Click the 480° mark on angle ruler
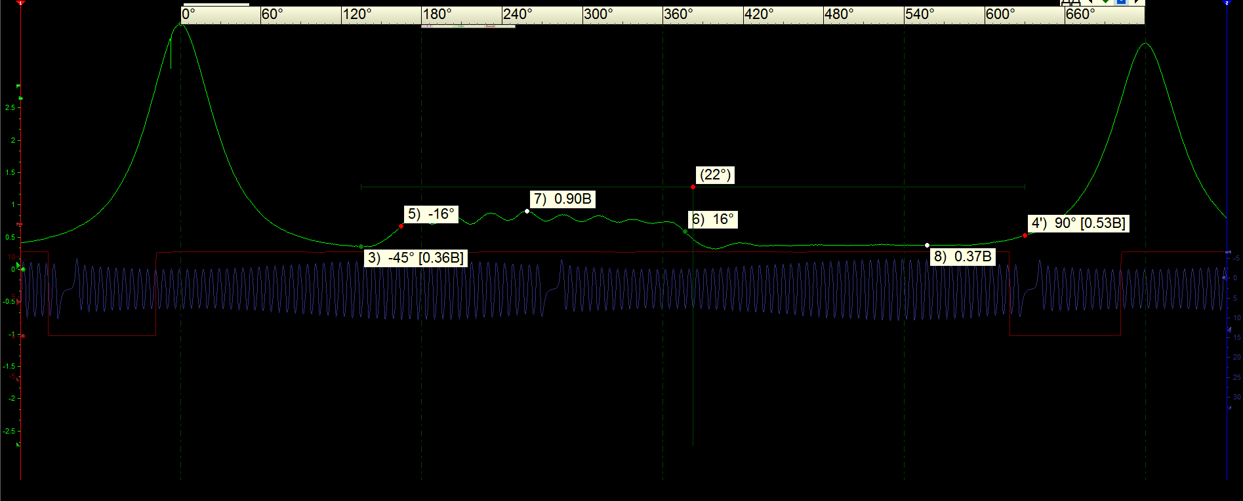The width and height of the screenshot is (1243, 501). click(840, 14)
